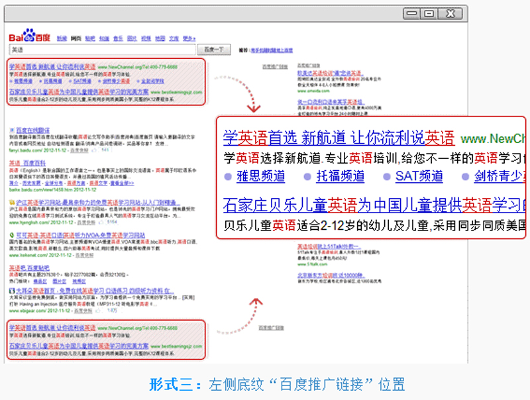Open 雅思频道 link in enlarged callout panel

pos(260,176)
